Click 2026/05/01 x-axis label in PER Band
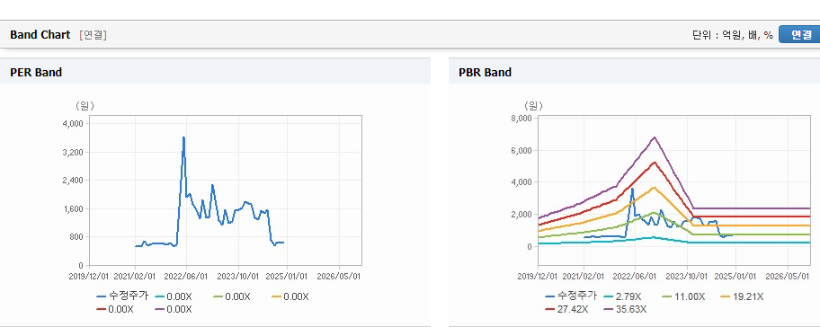 coord(339,276)
